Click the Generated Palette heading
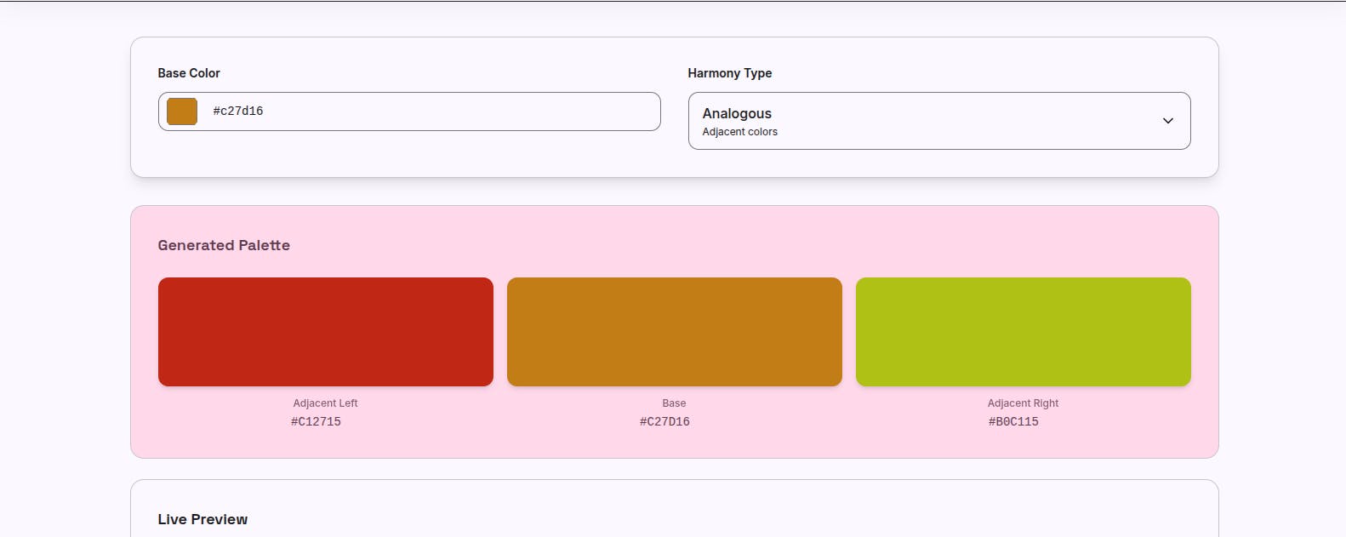Image resolution: width=1346 pixels, height=537 pixels. pos(224,245)
